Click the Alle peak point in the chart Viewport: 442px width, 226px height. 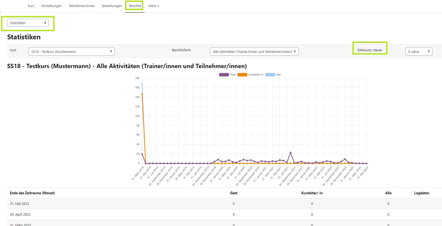click(142, 84)
